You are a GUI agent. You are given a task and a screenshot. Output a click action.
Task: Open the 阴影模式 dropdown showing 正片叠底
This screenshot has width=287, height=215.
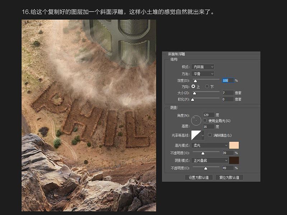pos(209,160)
